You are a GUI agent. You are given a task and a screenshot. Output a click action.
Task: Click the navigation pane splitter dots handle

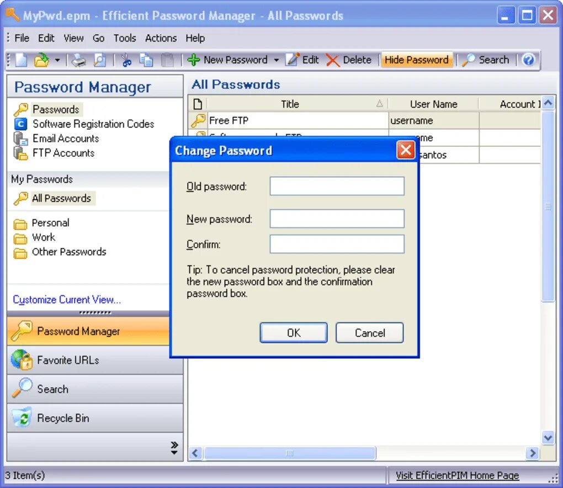pyautogui.click(x=95, y=313)
